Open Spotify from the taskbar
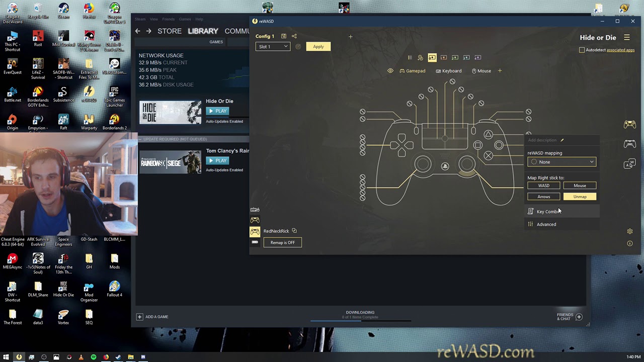Screen dimensions: 644x362 94,357
